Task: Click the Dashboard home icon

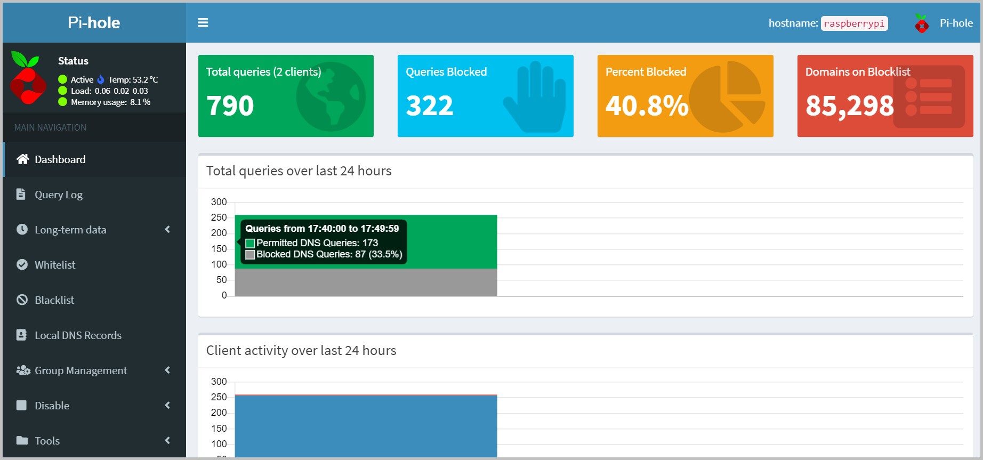Action: (x=22, y=159)
